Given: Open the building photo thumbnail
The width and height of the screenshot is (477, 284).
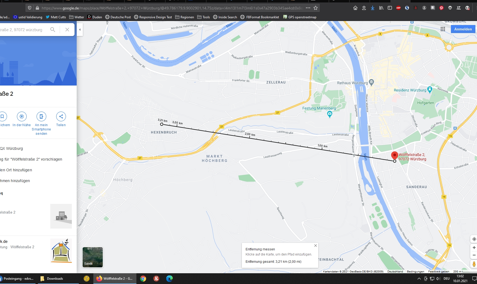Looking at the screenshot, I should (x=61, y=216).
